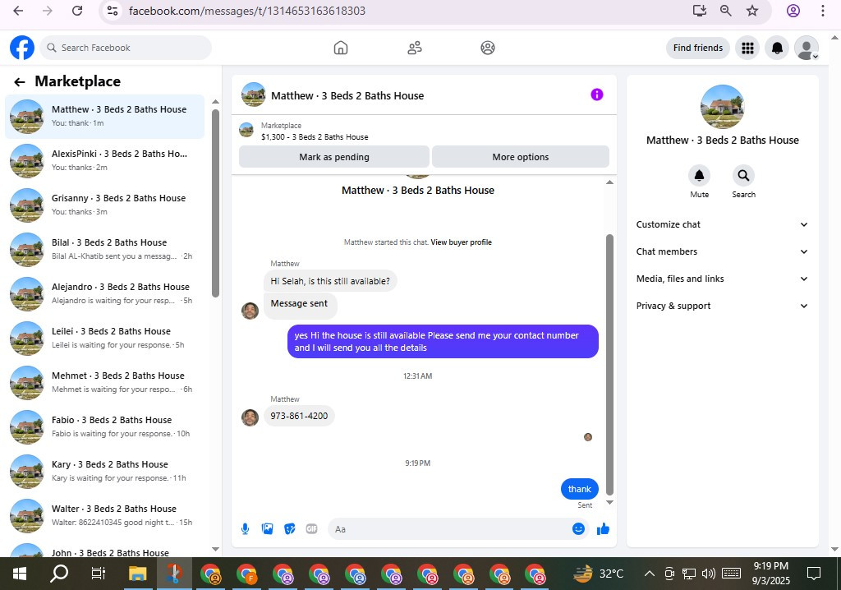Open Chrome three-dot menu
The height and width of the screenshot is (590, 841).
[823, 11]
